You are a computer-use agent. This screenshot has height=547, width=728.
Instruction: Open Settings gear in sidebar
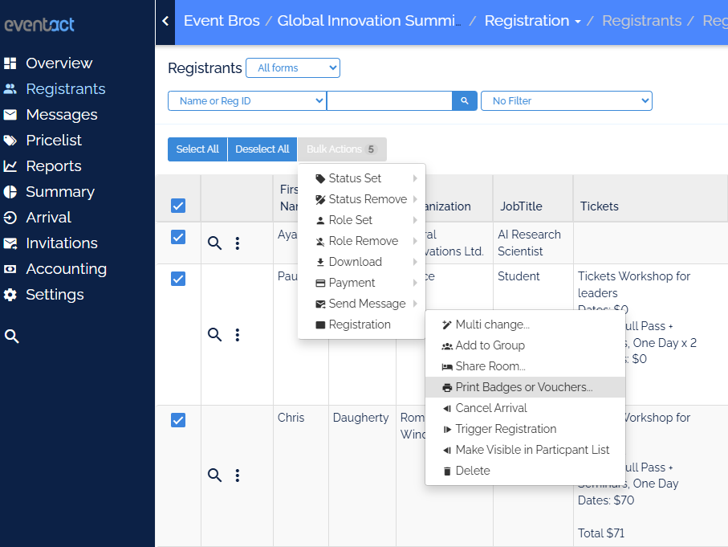[10, 295]
